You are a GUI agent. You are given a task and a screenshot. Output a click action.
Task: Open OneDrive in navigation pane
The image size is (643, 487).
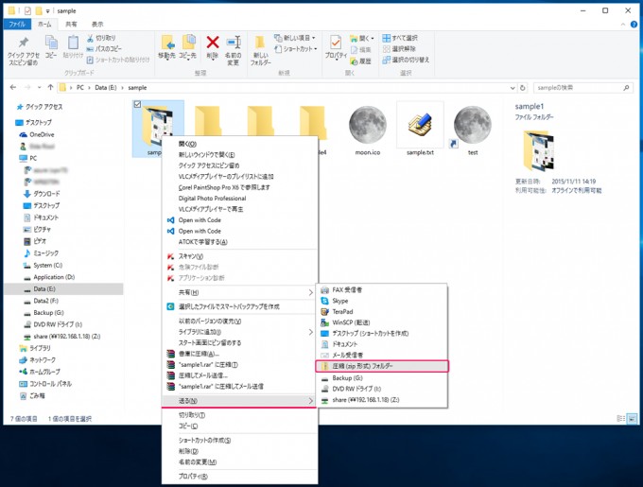37,134
